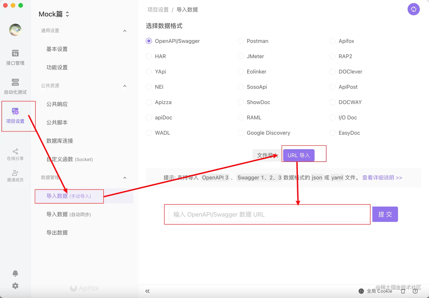Open 自动化测试 in the sidebar

point(15,86)
